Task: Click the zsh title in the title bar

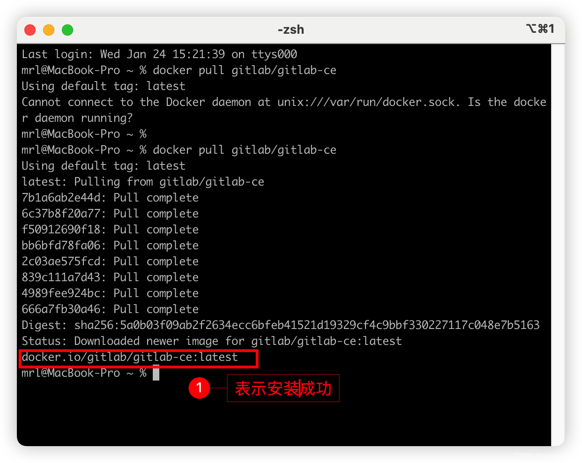Action: click(290, 30)
